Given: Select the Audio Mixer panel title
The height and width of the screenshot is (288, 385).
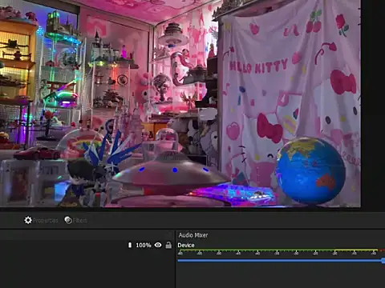Looking at the screenshot, I should [193, 235].
